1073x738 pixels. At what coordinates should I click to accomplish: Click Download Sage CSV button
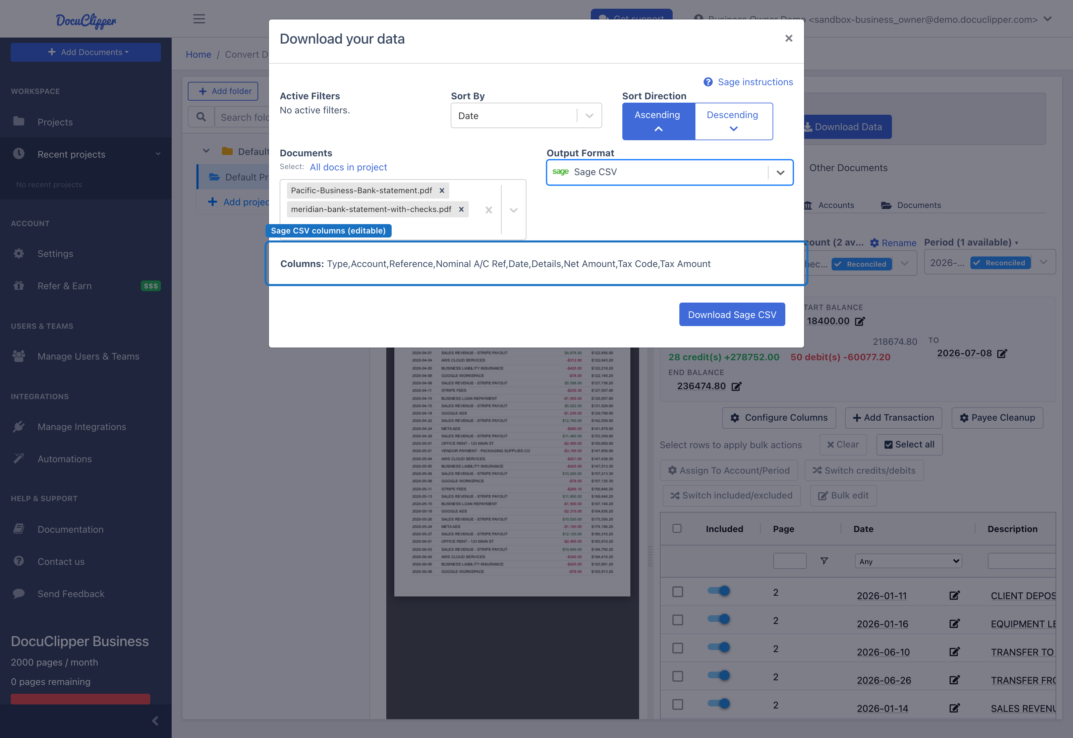(732, 314)
